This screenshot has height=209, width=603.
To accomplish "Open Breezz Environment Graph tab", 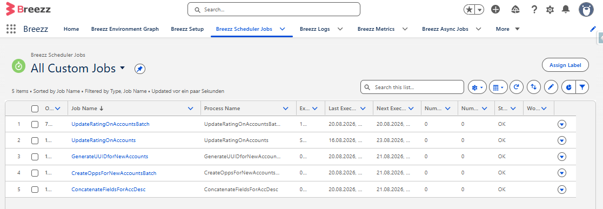I will [125, 29].
